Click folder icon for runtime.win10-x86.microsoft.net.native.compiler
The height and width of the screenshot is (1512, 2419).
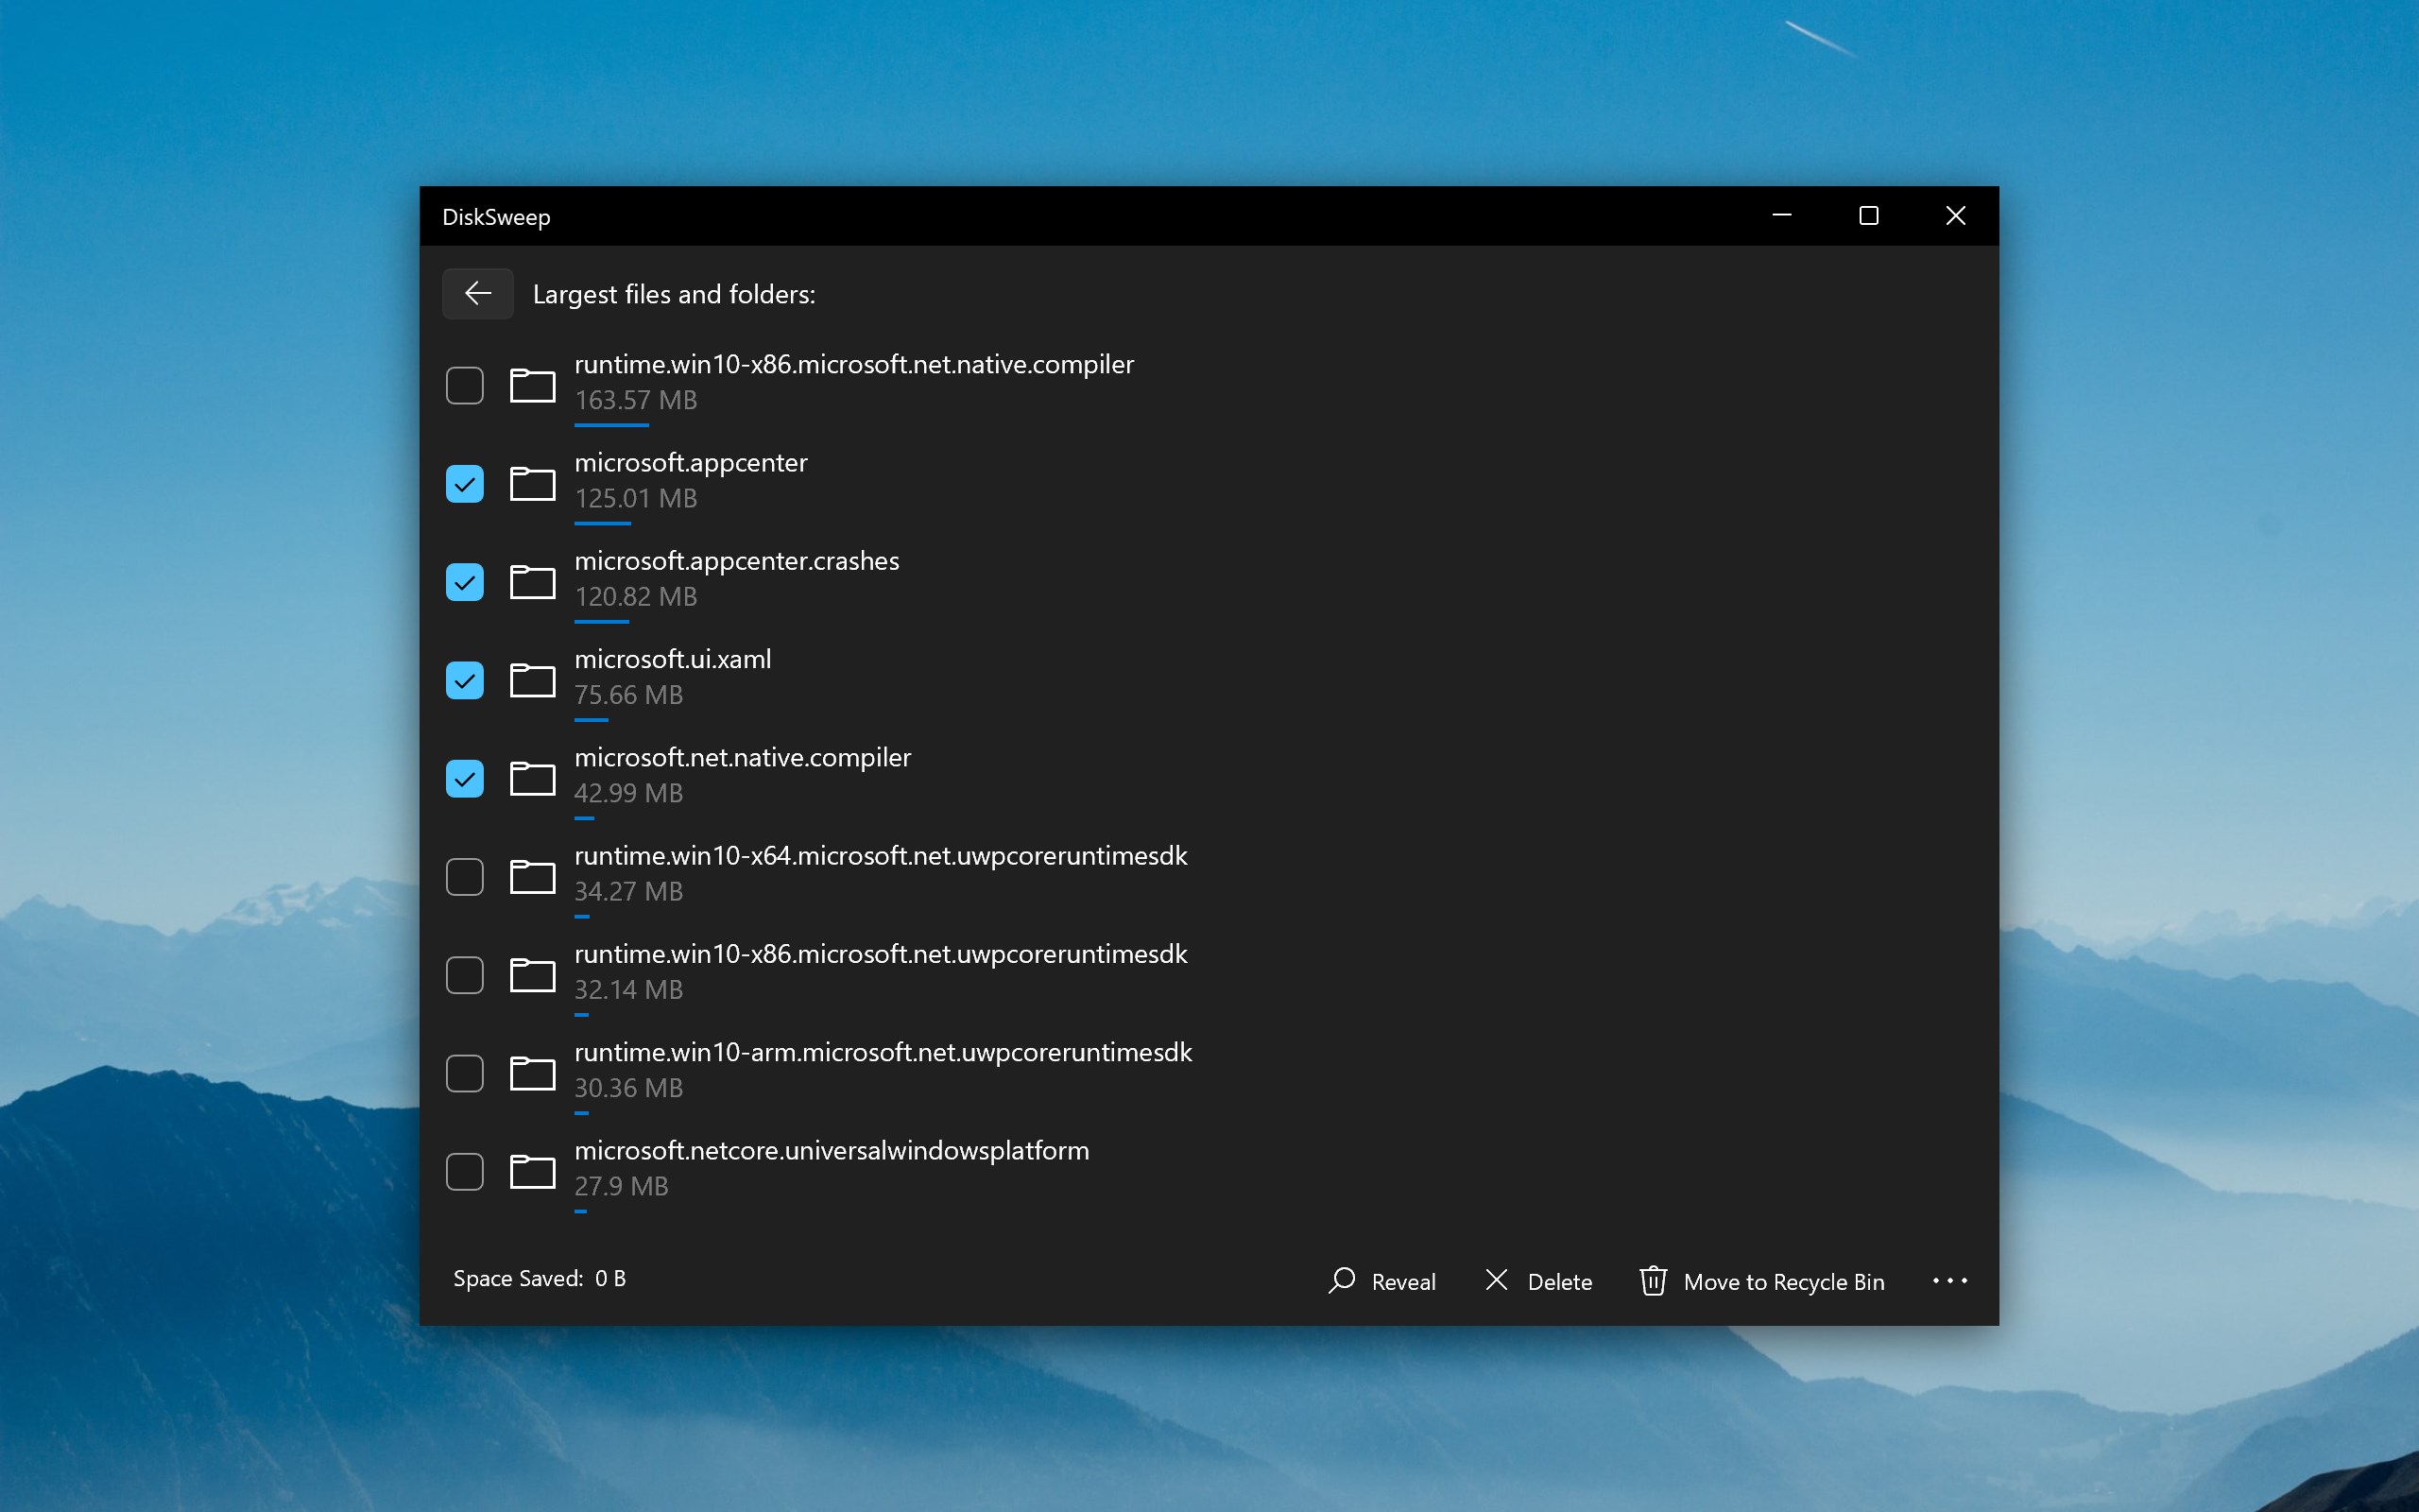tap(532, 386)
